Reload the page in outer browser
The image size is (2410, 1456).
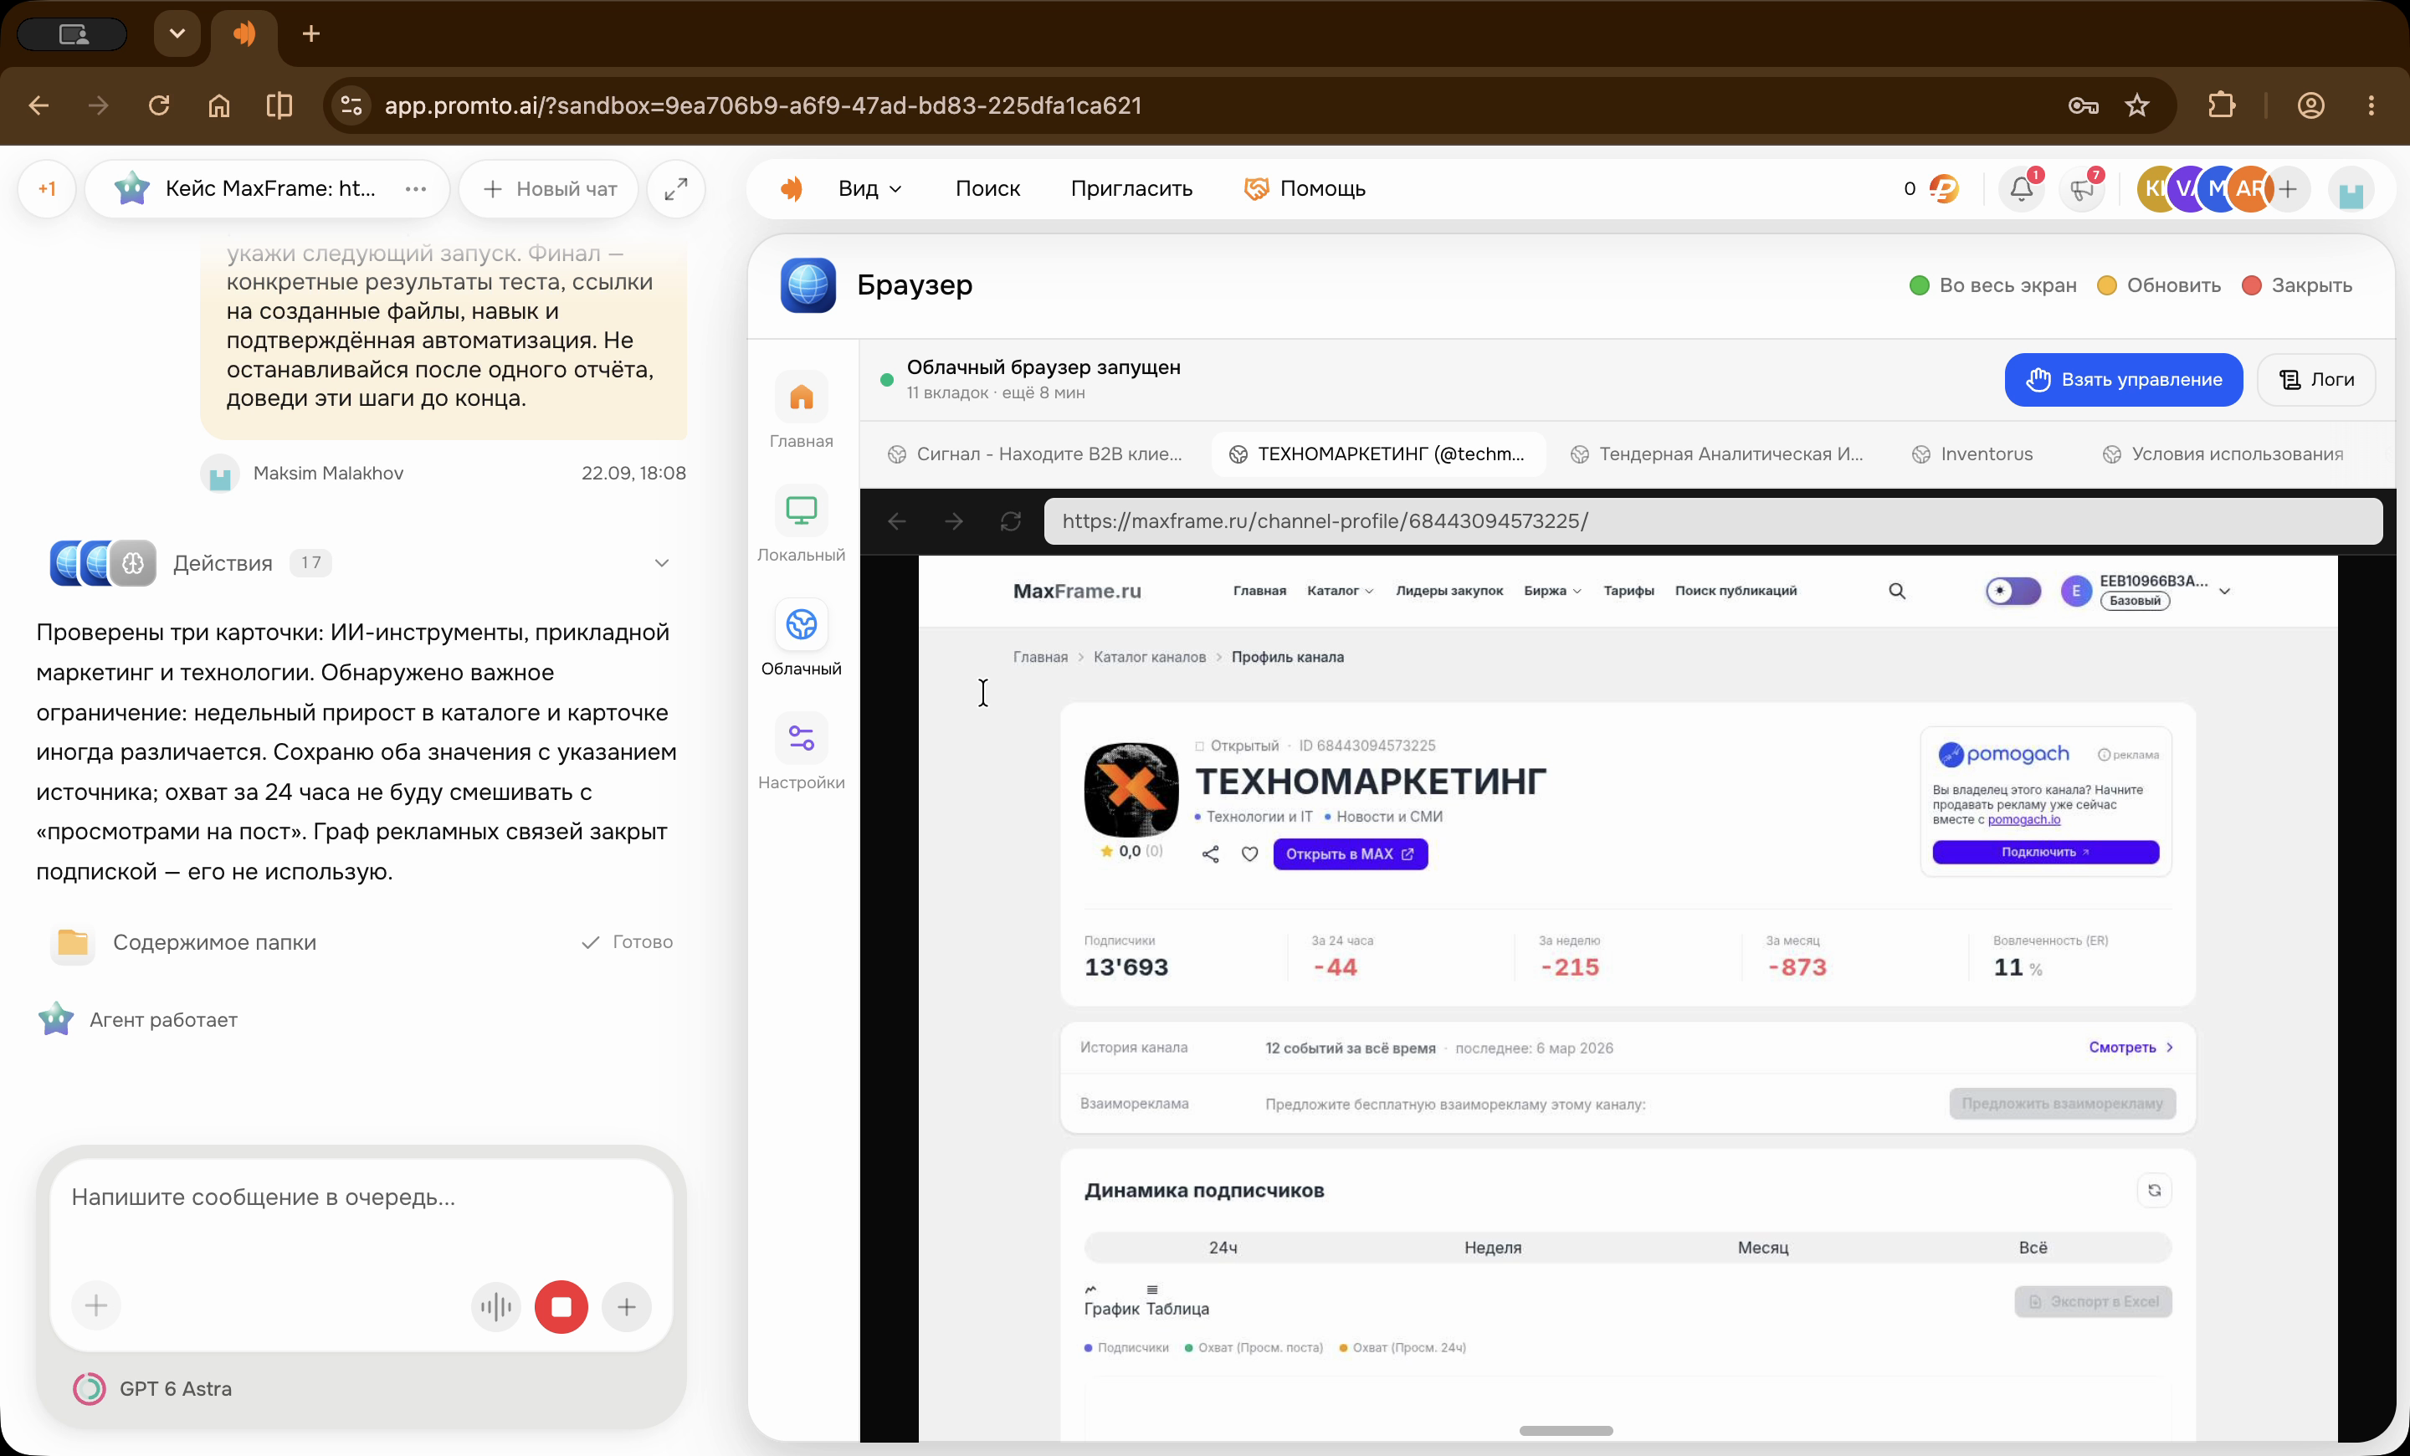click(x=158, y=105)
